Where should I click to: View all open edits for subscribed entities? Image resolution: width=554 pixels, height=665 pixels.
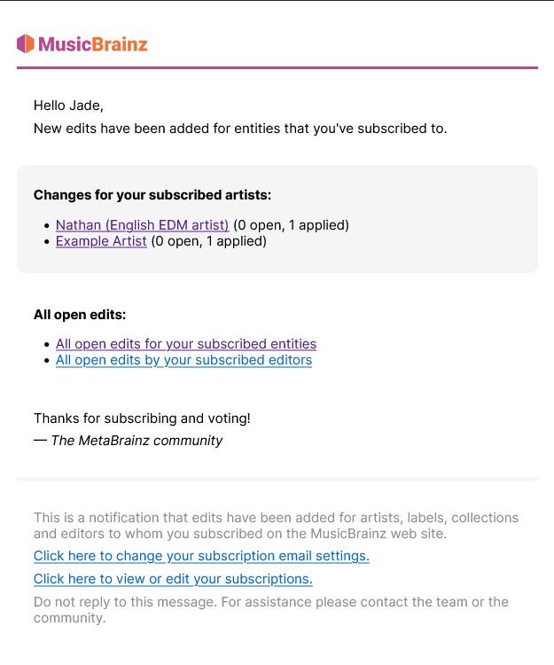coord(186,343)
